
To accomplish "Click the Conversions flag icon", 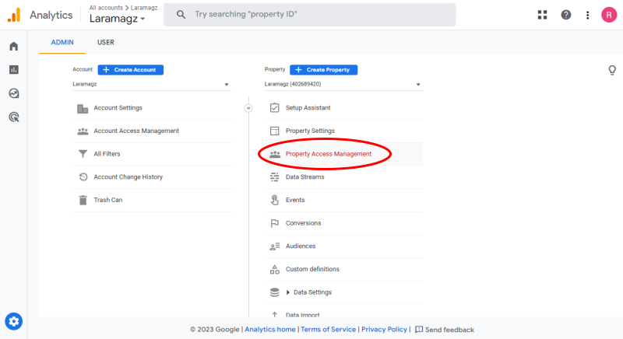I will click(275, 223).
